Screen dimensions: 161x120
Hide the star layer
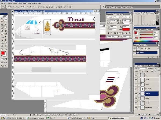[136, 75]
